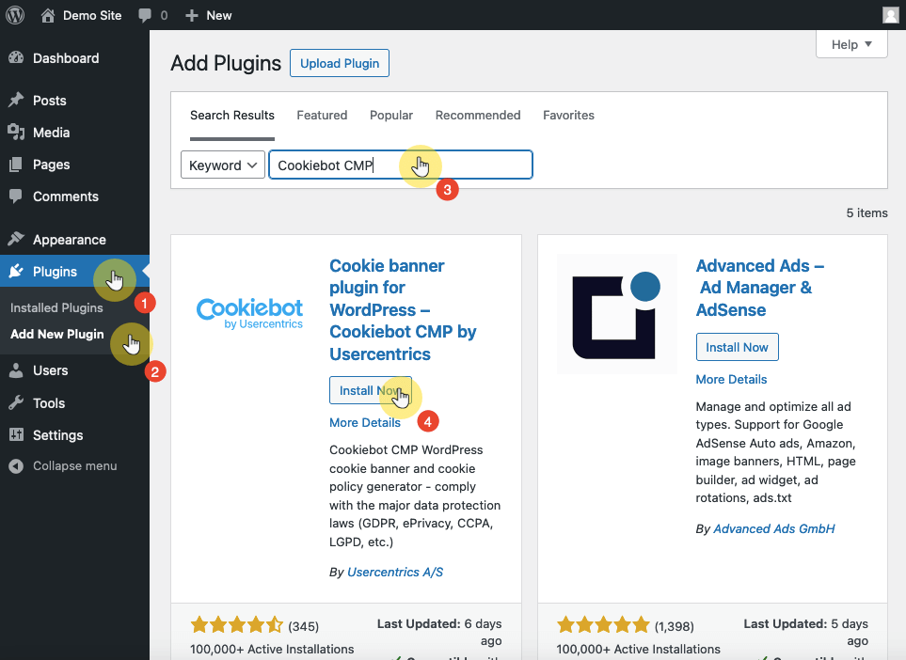Click the Appearance paintbrush icon
This screenshot has width=906, height=660.
[16, 239]
